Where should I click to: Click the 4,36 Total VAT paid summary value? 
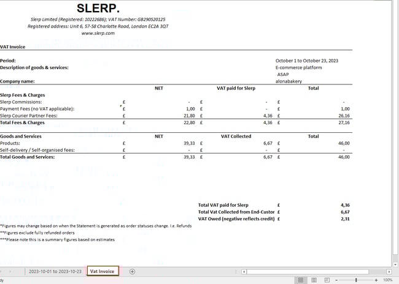(x=346, y=205)
